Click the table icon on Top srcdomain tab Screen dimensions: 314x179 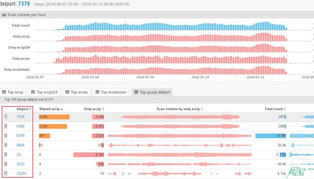(x=97, y=92)
